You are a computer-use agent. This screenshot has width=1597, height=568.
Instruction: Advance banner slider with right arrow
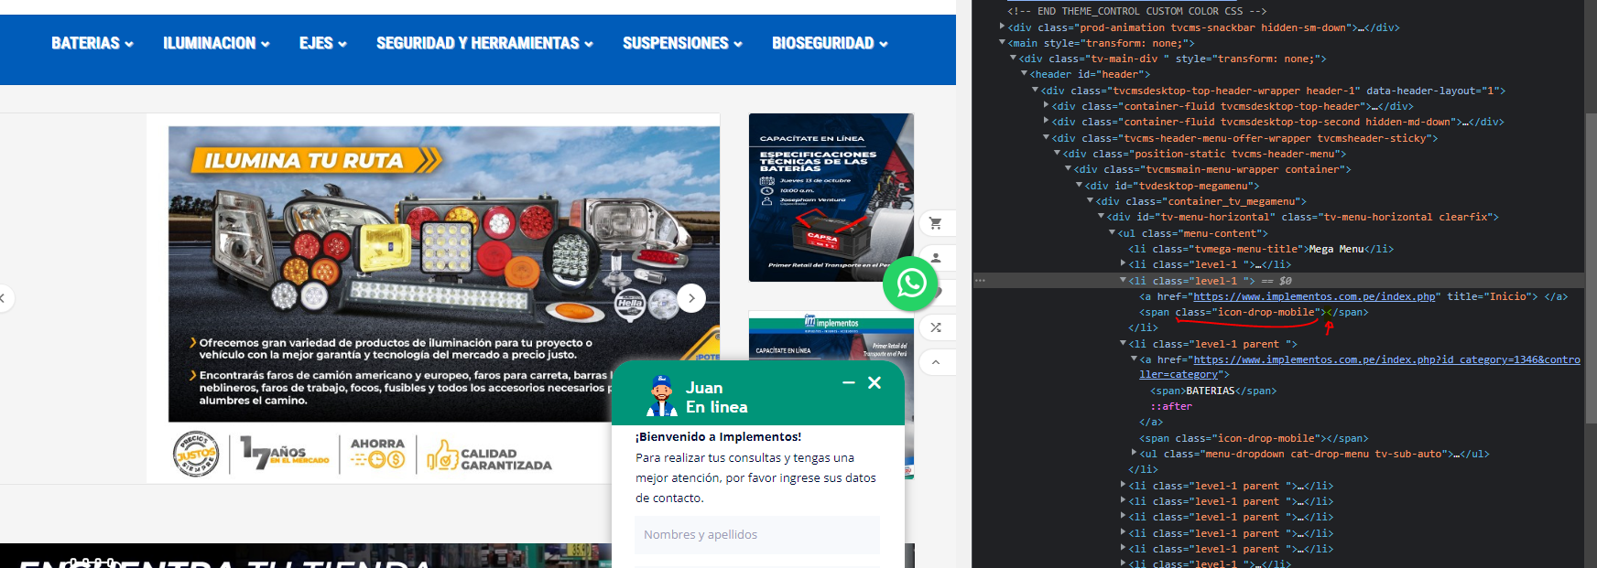click(x=691, y=297)
